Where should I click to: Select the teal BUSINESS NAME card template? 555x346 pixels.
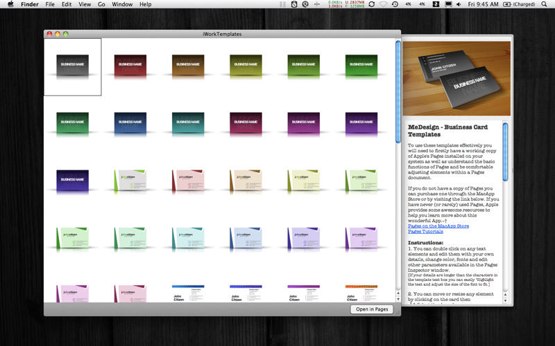point(188,123)
